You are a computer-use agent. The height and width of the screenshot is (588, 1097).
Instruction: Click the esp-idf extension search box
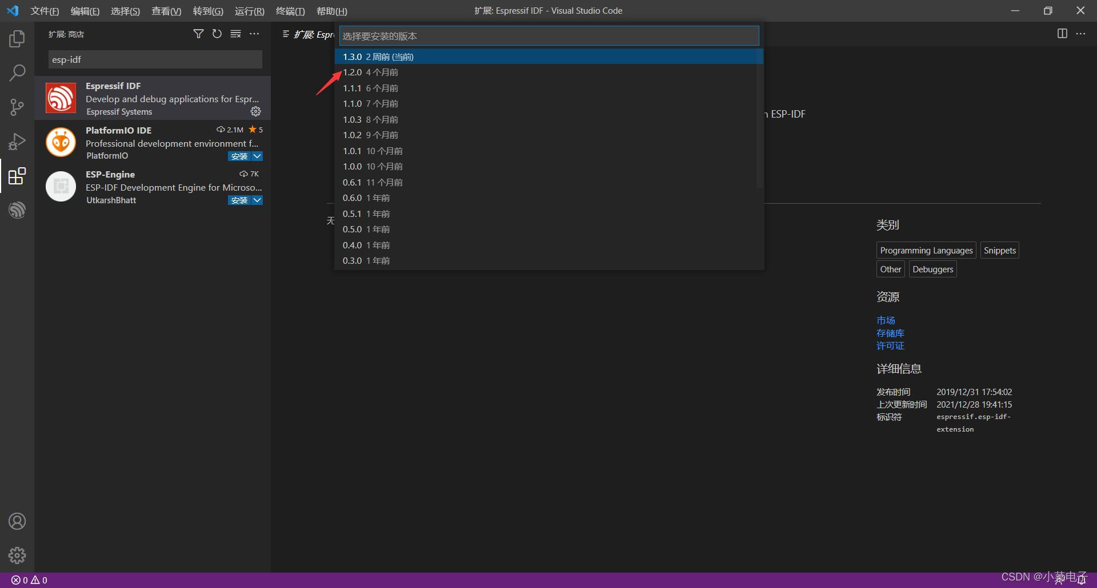[x=155, y=59]
